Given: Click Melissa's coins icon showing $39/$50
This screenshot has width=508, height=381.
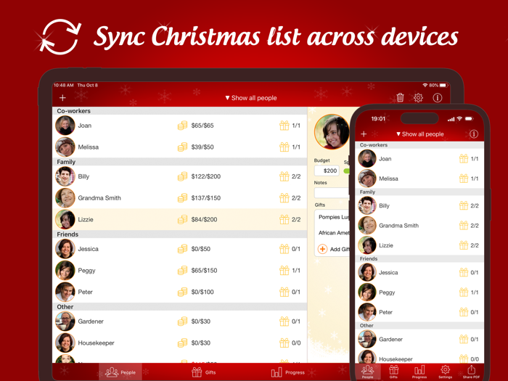Looking at the screenshot, I should click(182, 147).
